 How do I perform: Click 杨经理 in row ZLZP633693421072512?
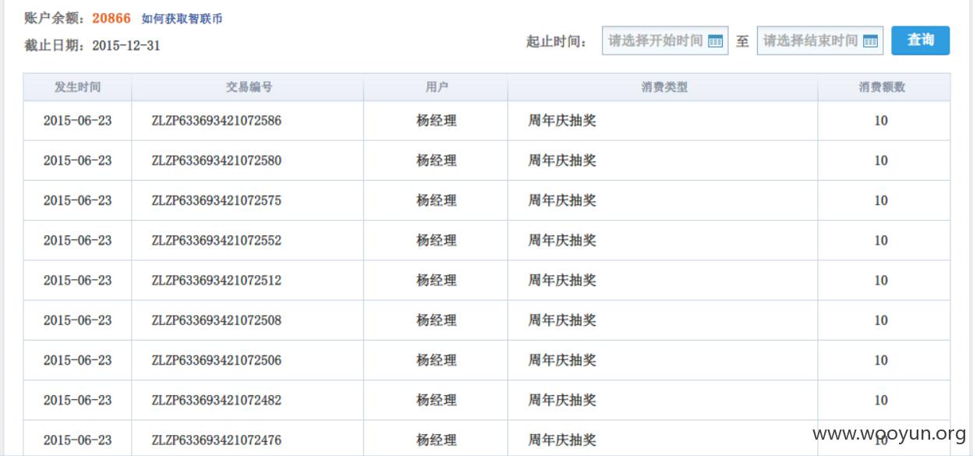tap(437, 280)
